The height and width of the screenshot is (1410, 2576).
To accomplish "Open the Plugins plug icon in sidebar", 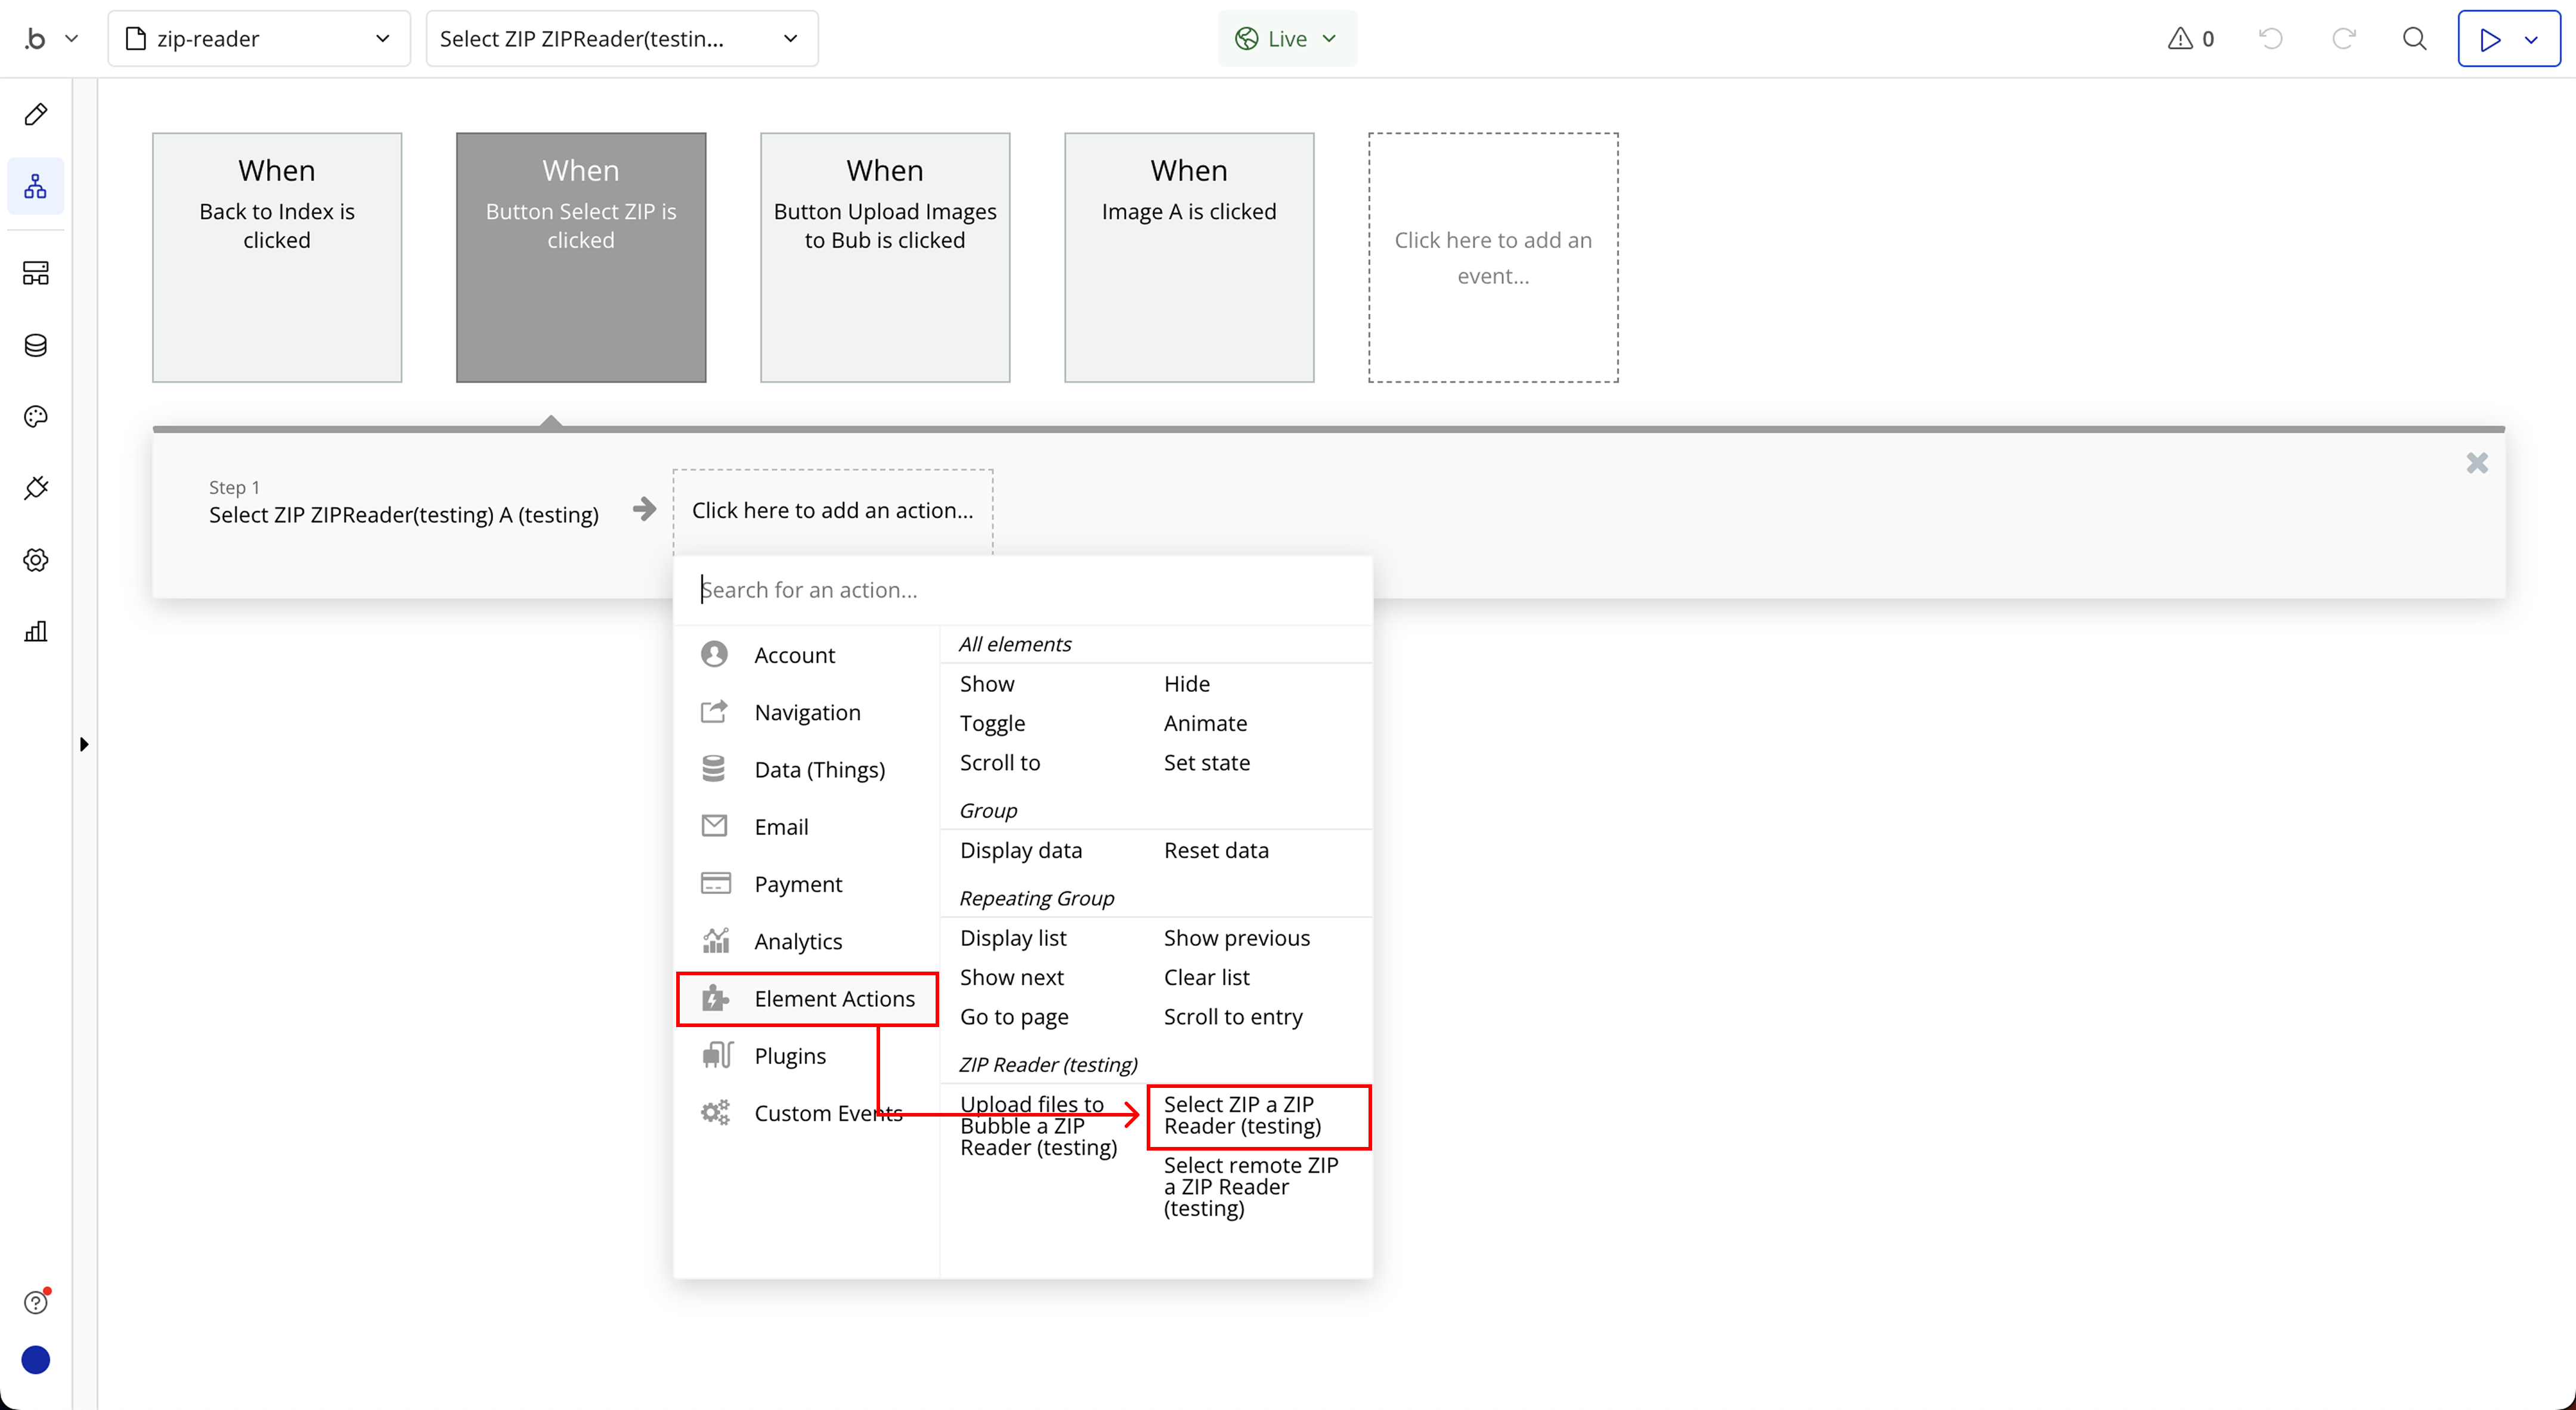I will [x=36, y=488].
